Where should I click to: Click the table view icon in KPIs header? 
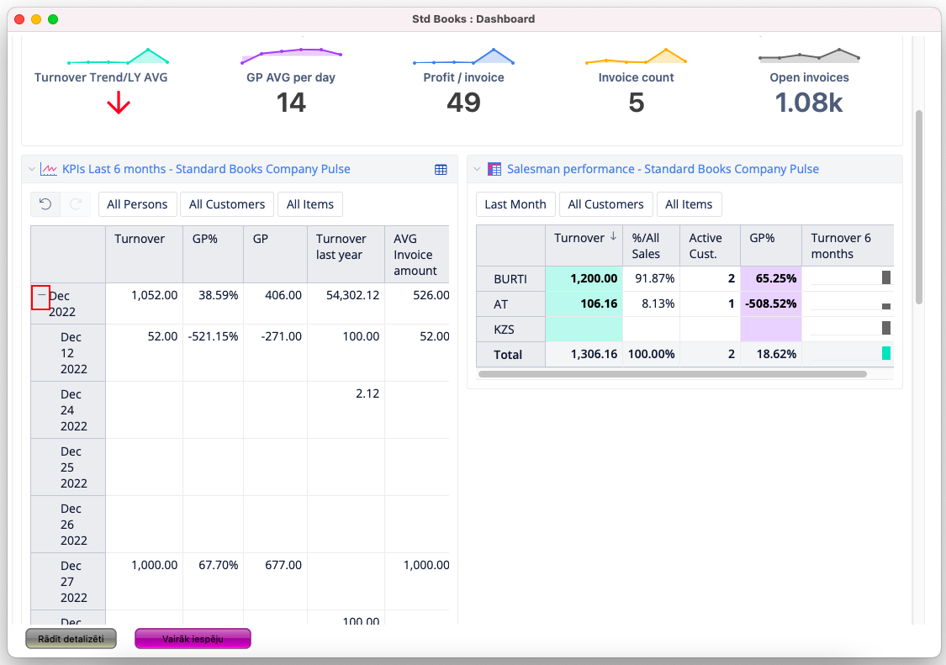point(441,169)
